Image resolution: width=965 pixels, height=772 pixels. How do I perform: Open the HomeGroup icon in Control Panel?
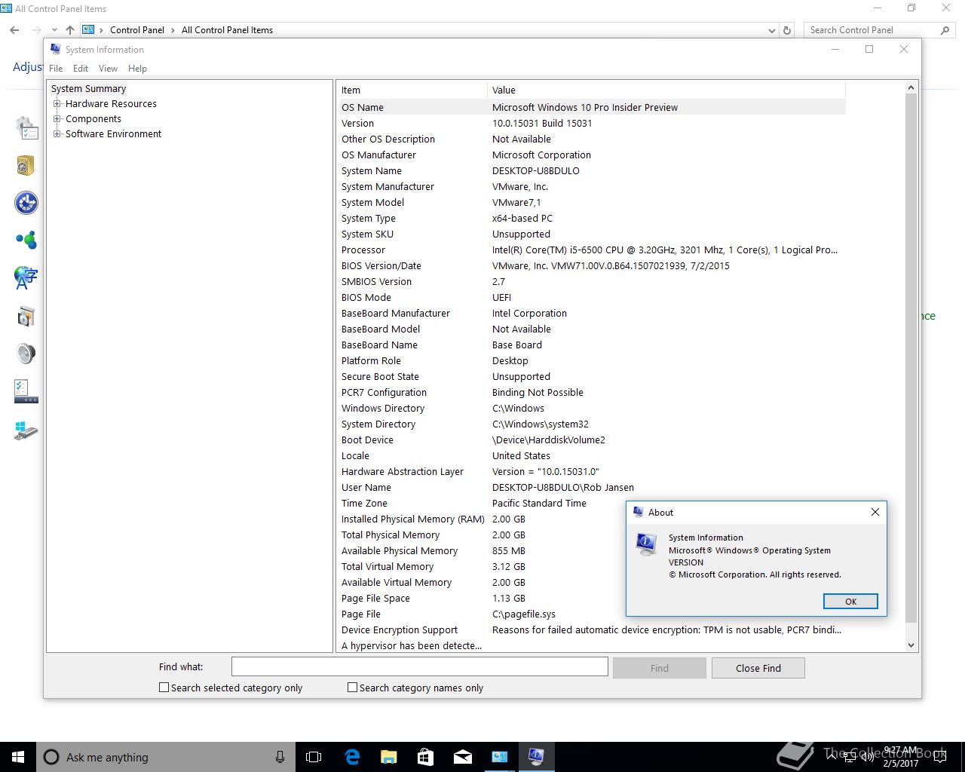(26, 240)
